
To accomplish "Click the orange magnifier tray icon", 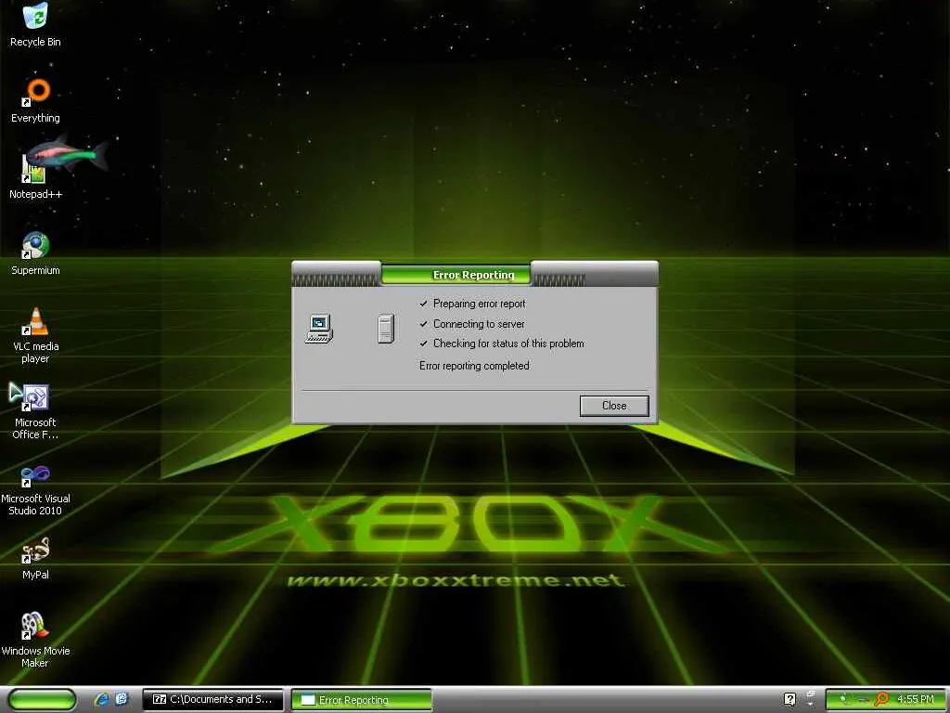I will (x=881, y=700).
